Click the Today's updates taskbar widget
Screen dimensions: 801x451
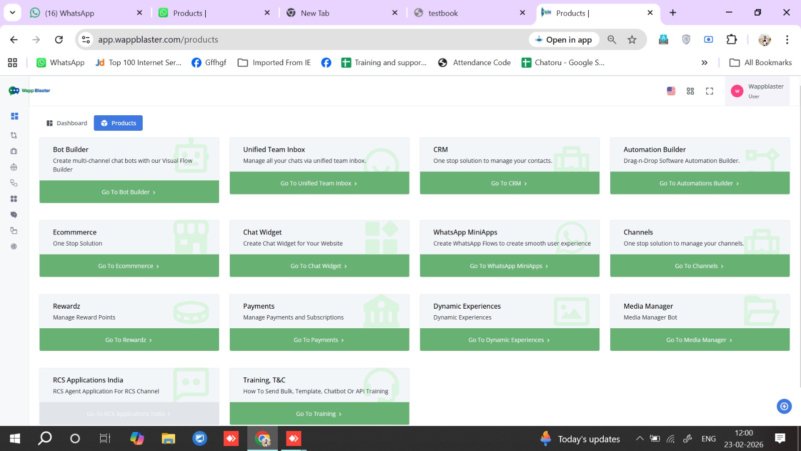[581, 439]
